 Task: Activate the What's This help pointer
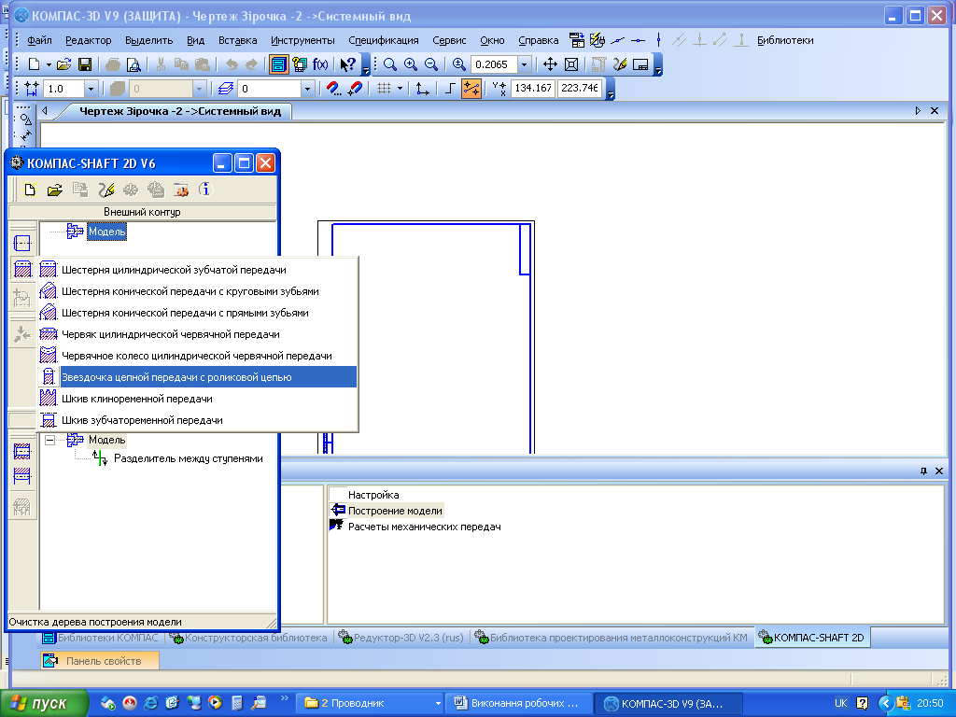point(347,64)
